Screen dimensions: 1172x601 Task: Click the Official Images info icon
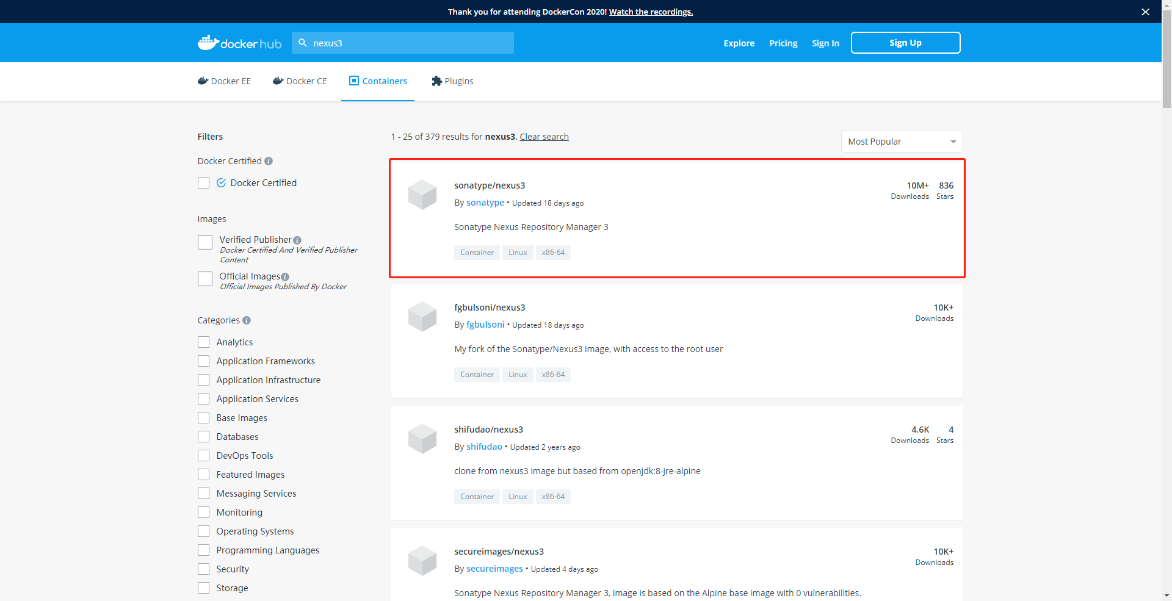click(285, 277)
